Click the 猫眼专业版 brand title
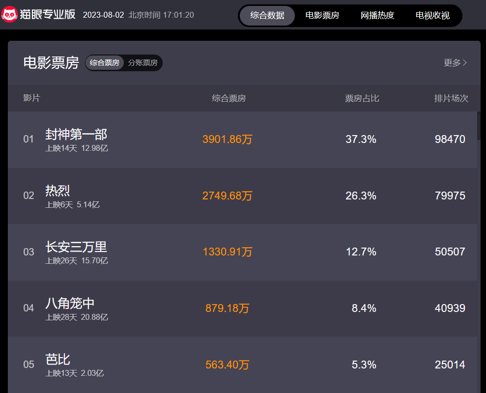486x393 pixels. [x=48, y=14]
